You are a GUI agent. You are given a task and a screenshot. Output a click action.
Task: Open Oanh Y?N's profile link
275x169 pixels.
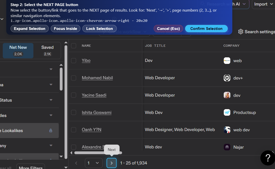tap(92, 130)
